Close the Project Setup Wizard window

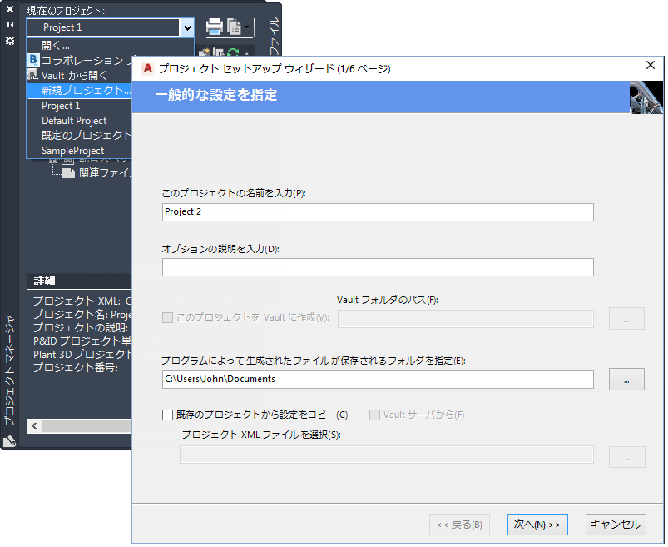[650, 65]
